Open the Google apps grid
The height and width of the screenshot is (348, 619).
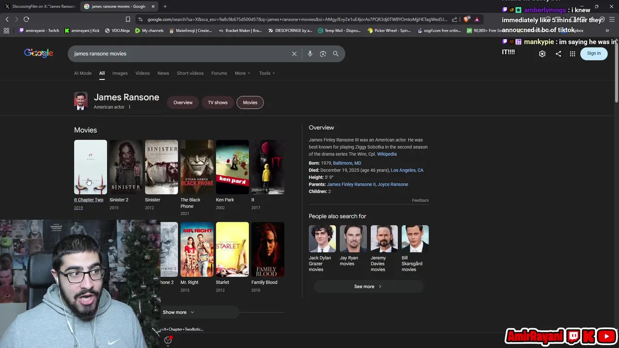573,54
